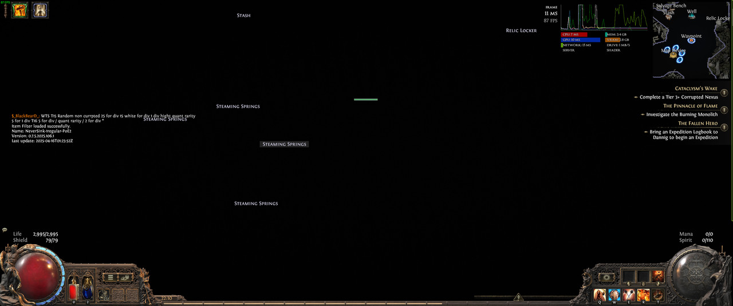Screen dimensions: 733x306
Task: Activate the fiery skill bound to R
Action: click(643, 295)
